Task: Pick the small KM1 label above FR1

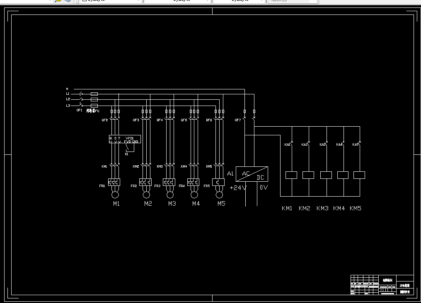Action: click(x=104, y=166)
